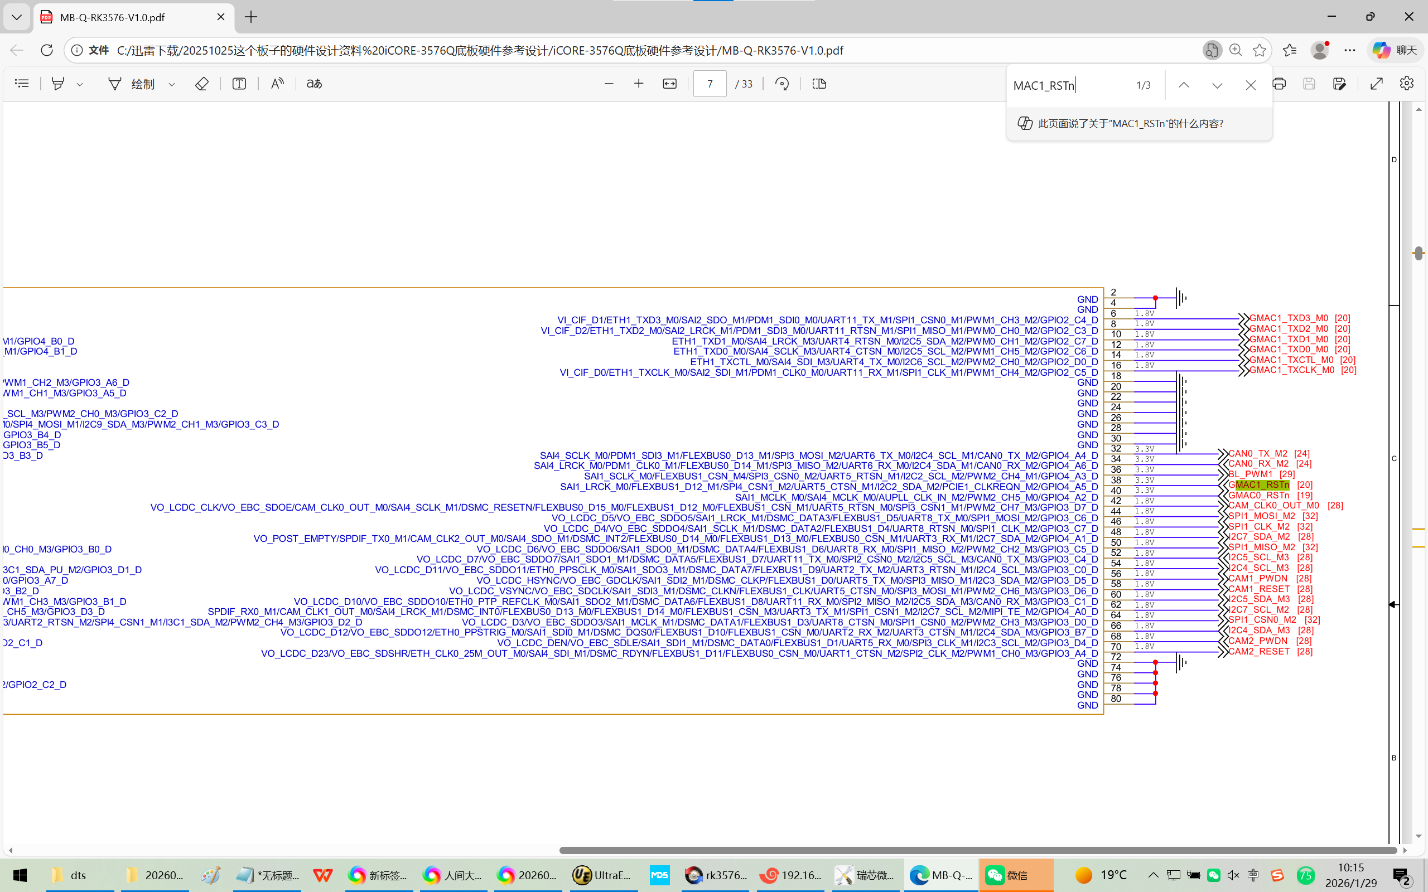Toggle fit to width view
Image resolution: width=1428 pixels, height=892 pixels.
pos(669,84)
